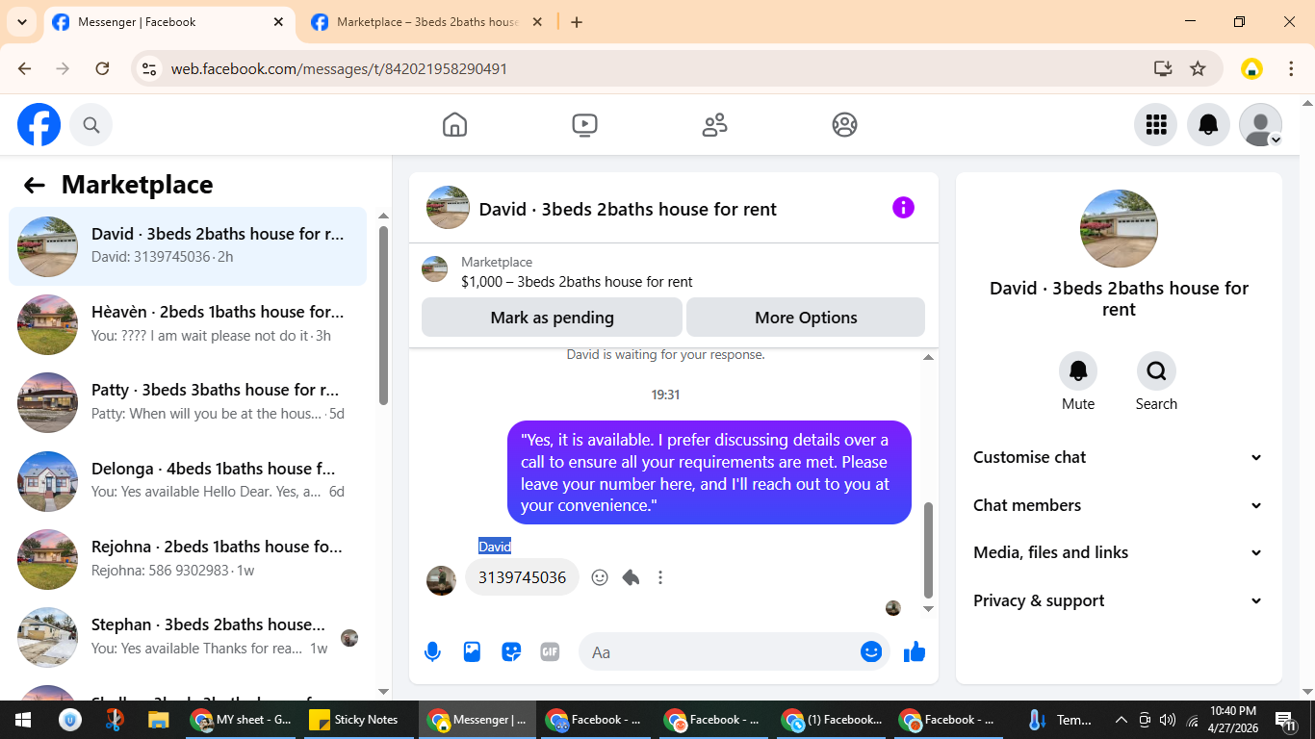
Task: Reply to the 3139745036 message
Action: coord(631,577)
